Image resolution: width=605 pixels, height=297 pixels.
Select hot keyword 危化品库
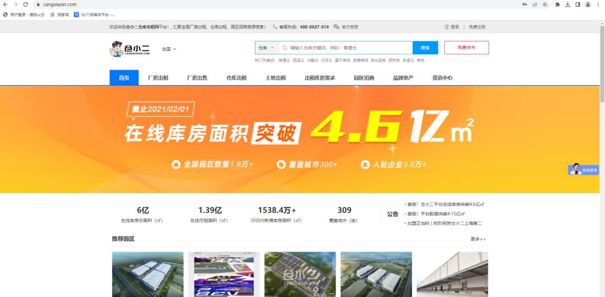coord(378,61)
